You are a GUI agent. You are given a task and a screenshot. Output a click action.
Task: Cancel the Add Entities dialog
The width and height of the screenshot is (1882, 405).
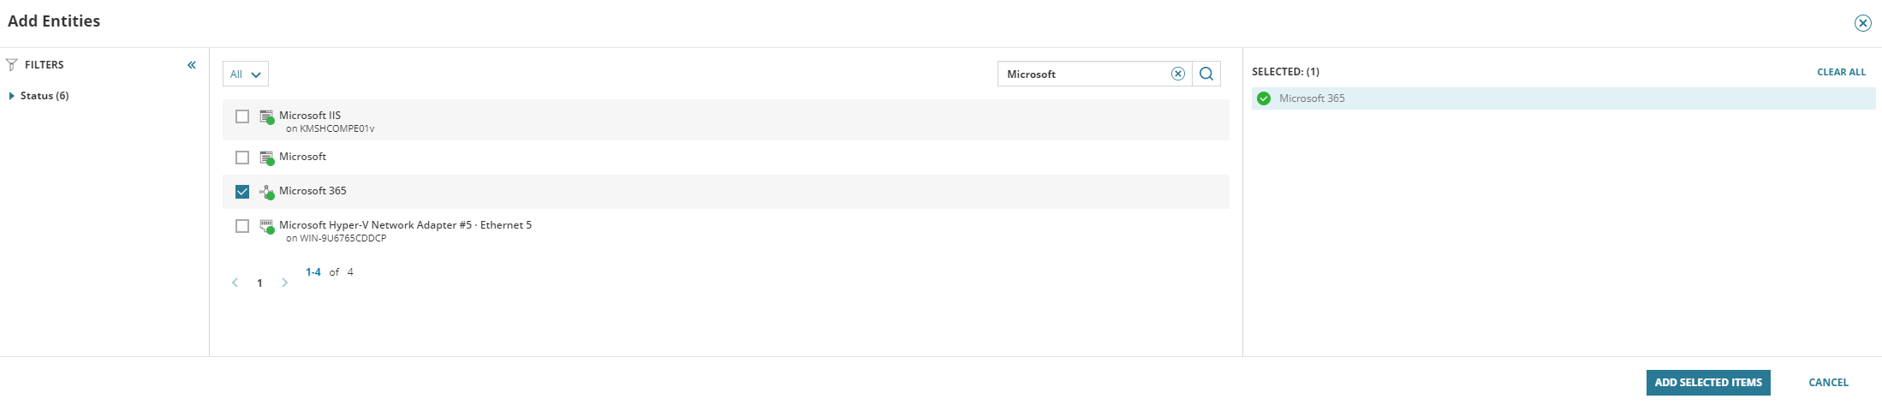pos(1828,383)
